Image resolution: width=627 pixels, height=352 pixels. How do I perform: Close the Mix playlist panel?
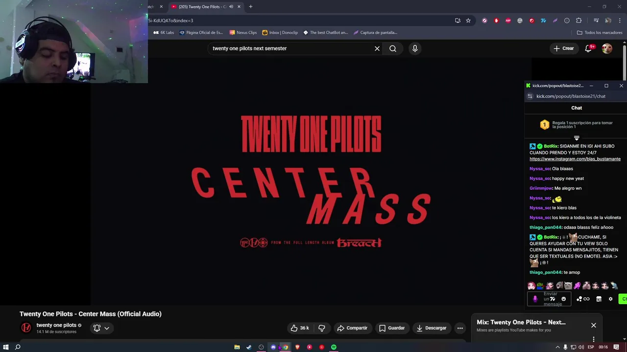(x=594, y=325)
